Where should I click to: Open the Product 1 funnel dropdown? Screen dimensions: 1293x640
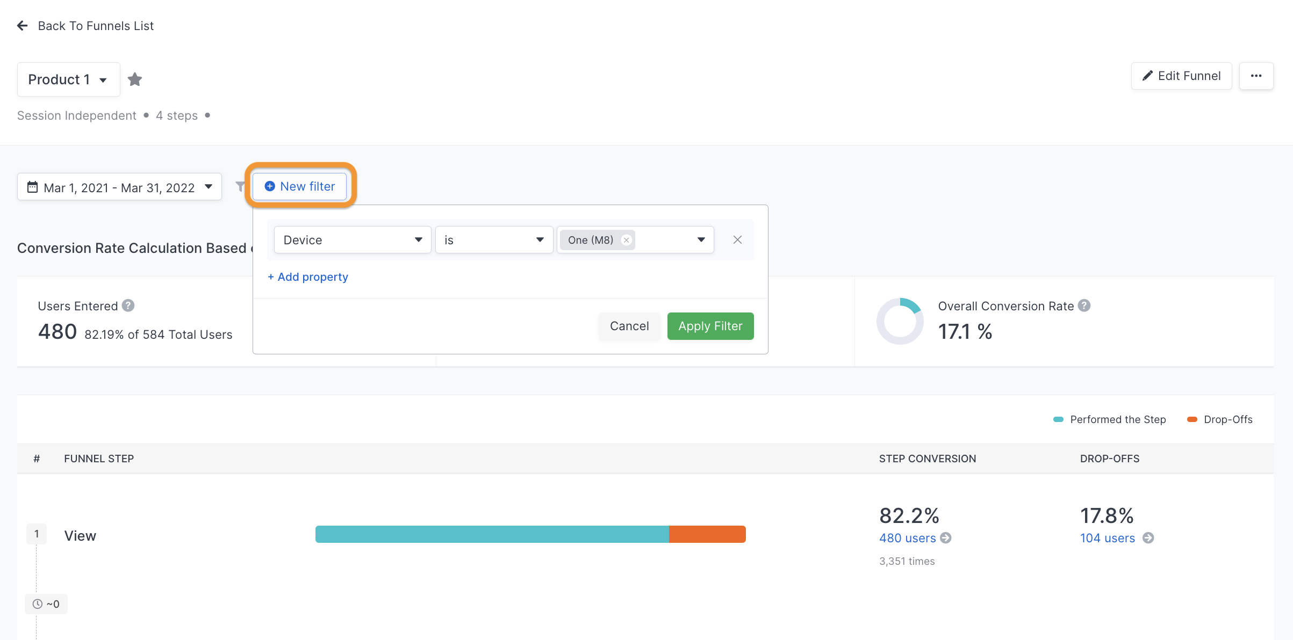[x=68, y=79]
